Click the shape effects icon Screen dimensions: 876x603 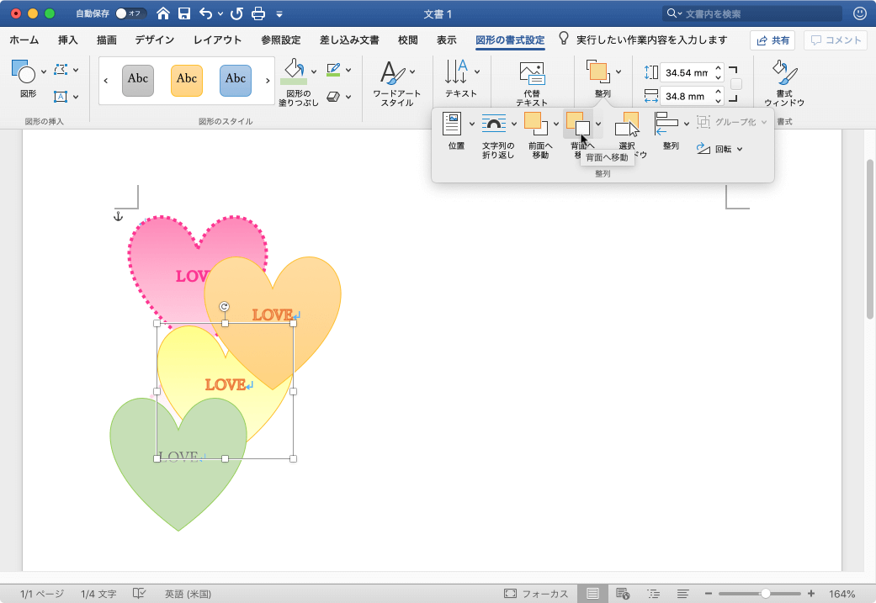pos(333,97)
